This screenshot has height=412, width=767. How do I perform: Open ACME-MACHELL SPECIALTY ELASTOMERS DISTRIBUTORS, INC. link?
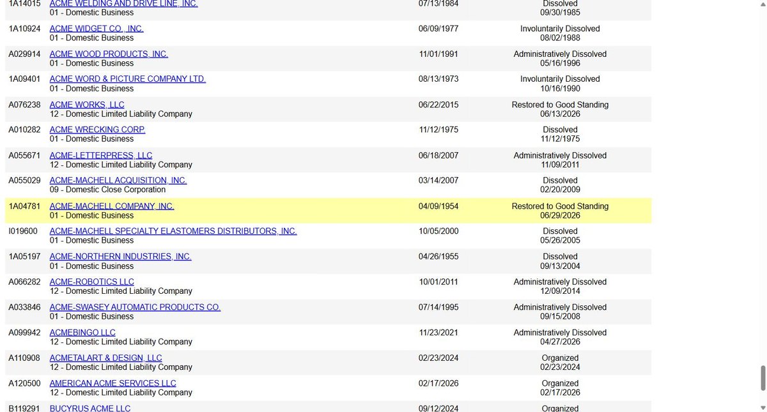pos(173,231)
